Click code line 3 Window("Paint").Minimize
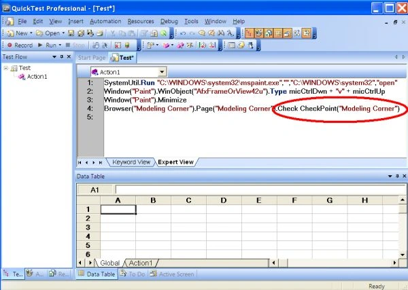 pos(146,100)
